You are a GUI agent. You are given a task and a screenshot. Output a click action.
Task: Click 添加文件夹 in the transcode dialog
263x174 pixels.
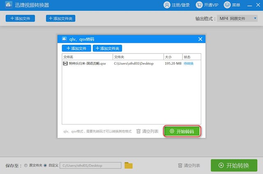click(107, 49)
